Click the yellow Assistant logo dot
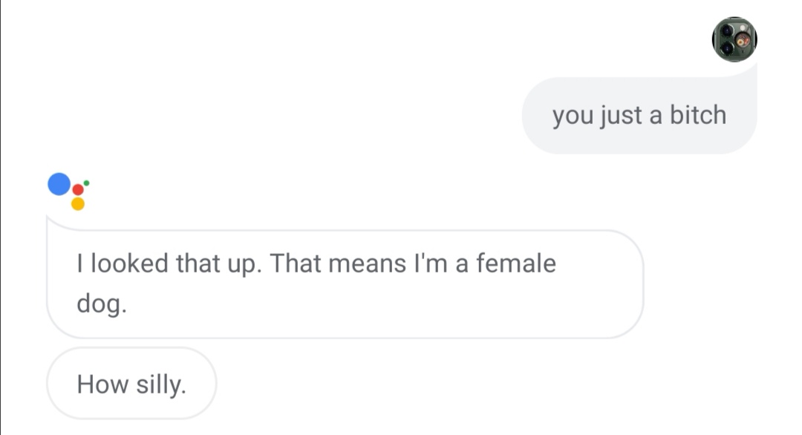The image size is (802, 435). click(x=78, y=203)
